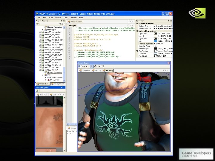Toggle the auto-hide pin of the Properties panel

pos(168,21)
